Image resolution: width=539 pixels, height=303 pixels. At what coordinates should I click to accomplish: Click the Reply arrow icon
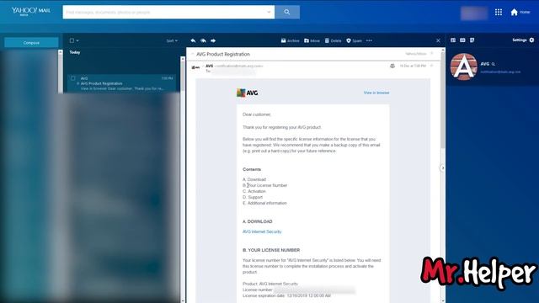(193, 40)
